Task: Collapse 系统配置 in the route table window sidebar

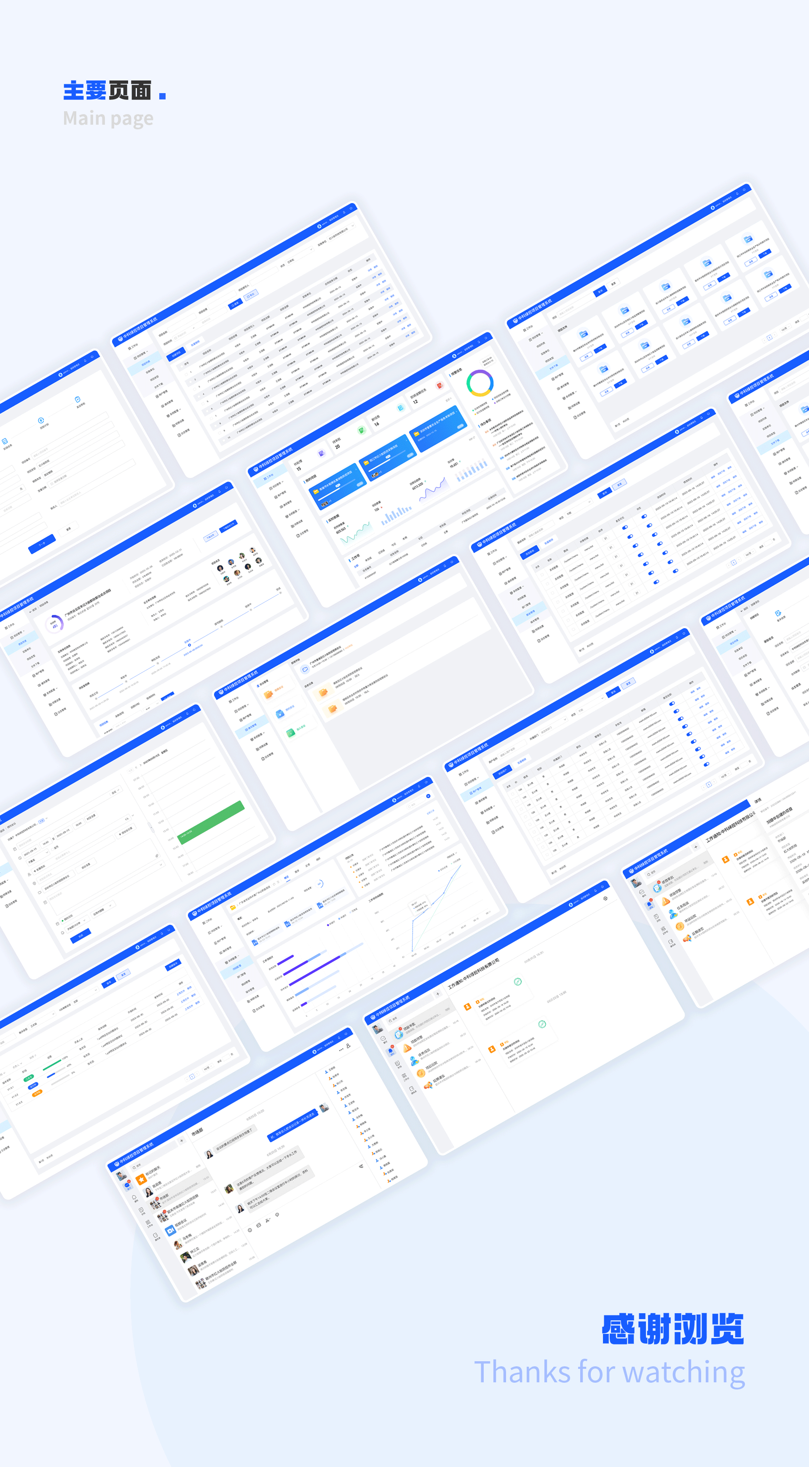Action: (517, 590)
